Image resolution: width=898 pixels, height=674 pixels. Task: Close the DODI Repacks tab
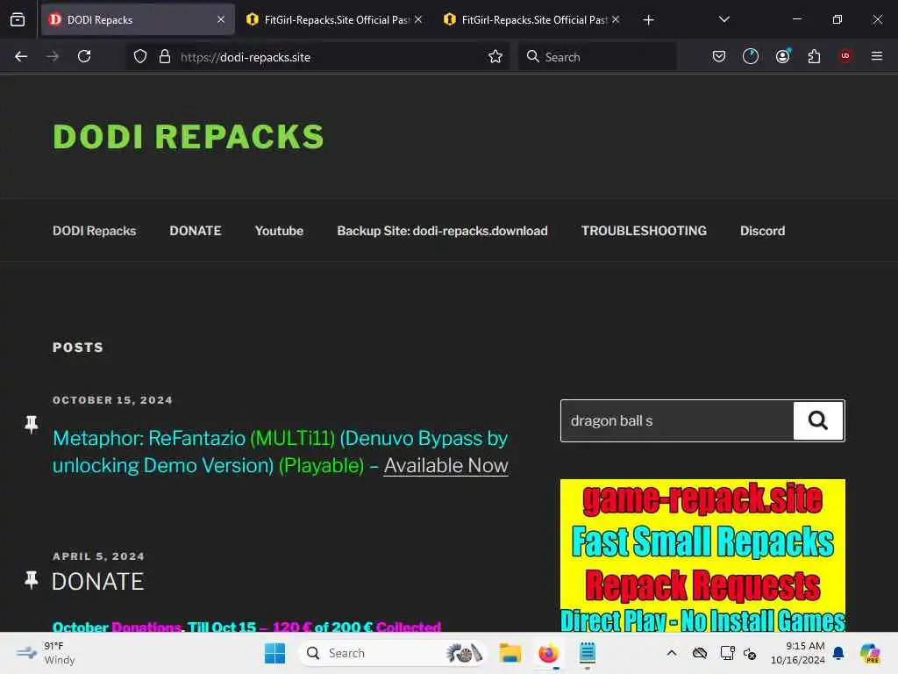(221, 20)
